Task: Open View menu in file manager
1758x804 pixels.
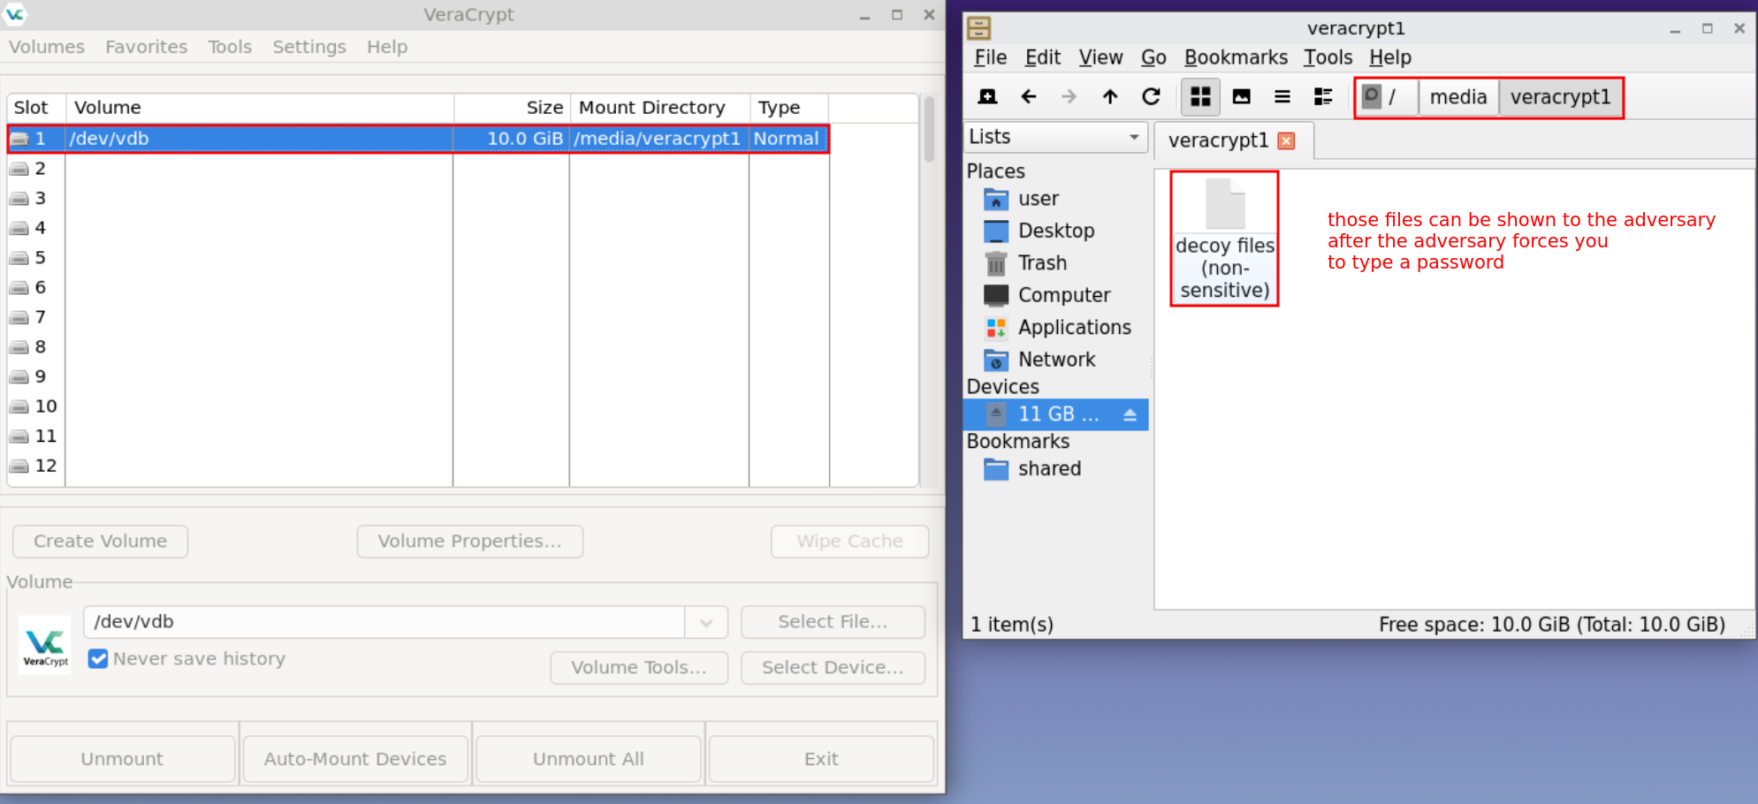Action: tap(1100, 57)
